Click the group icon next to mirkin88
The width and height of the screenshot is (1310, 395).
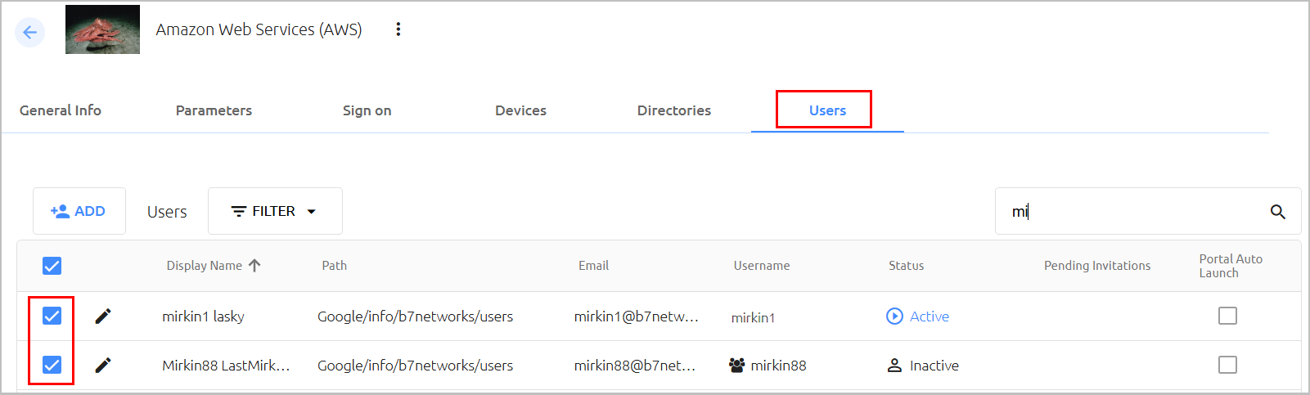(736, 365)
